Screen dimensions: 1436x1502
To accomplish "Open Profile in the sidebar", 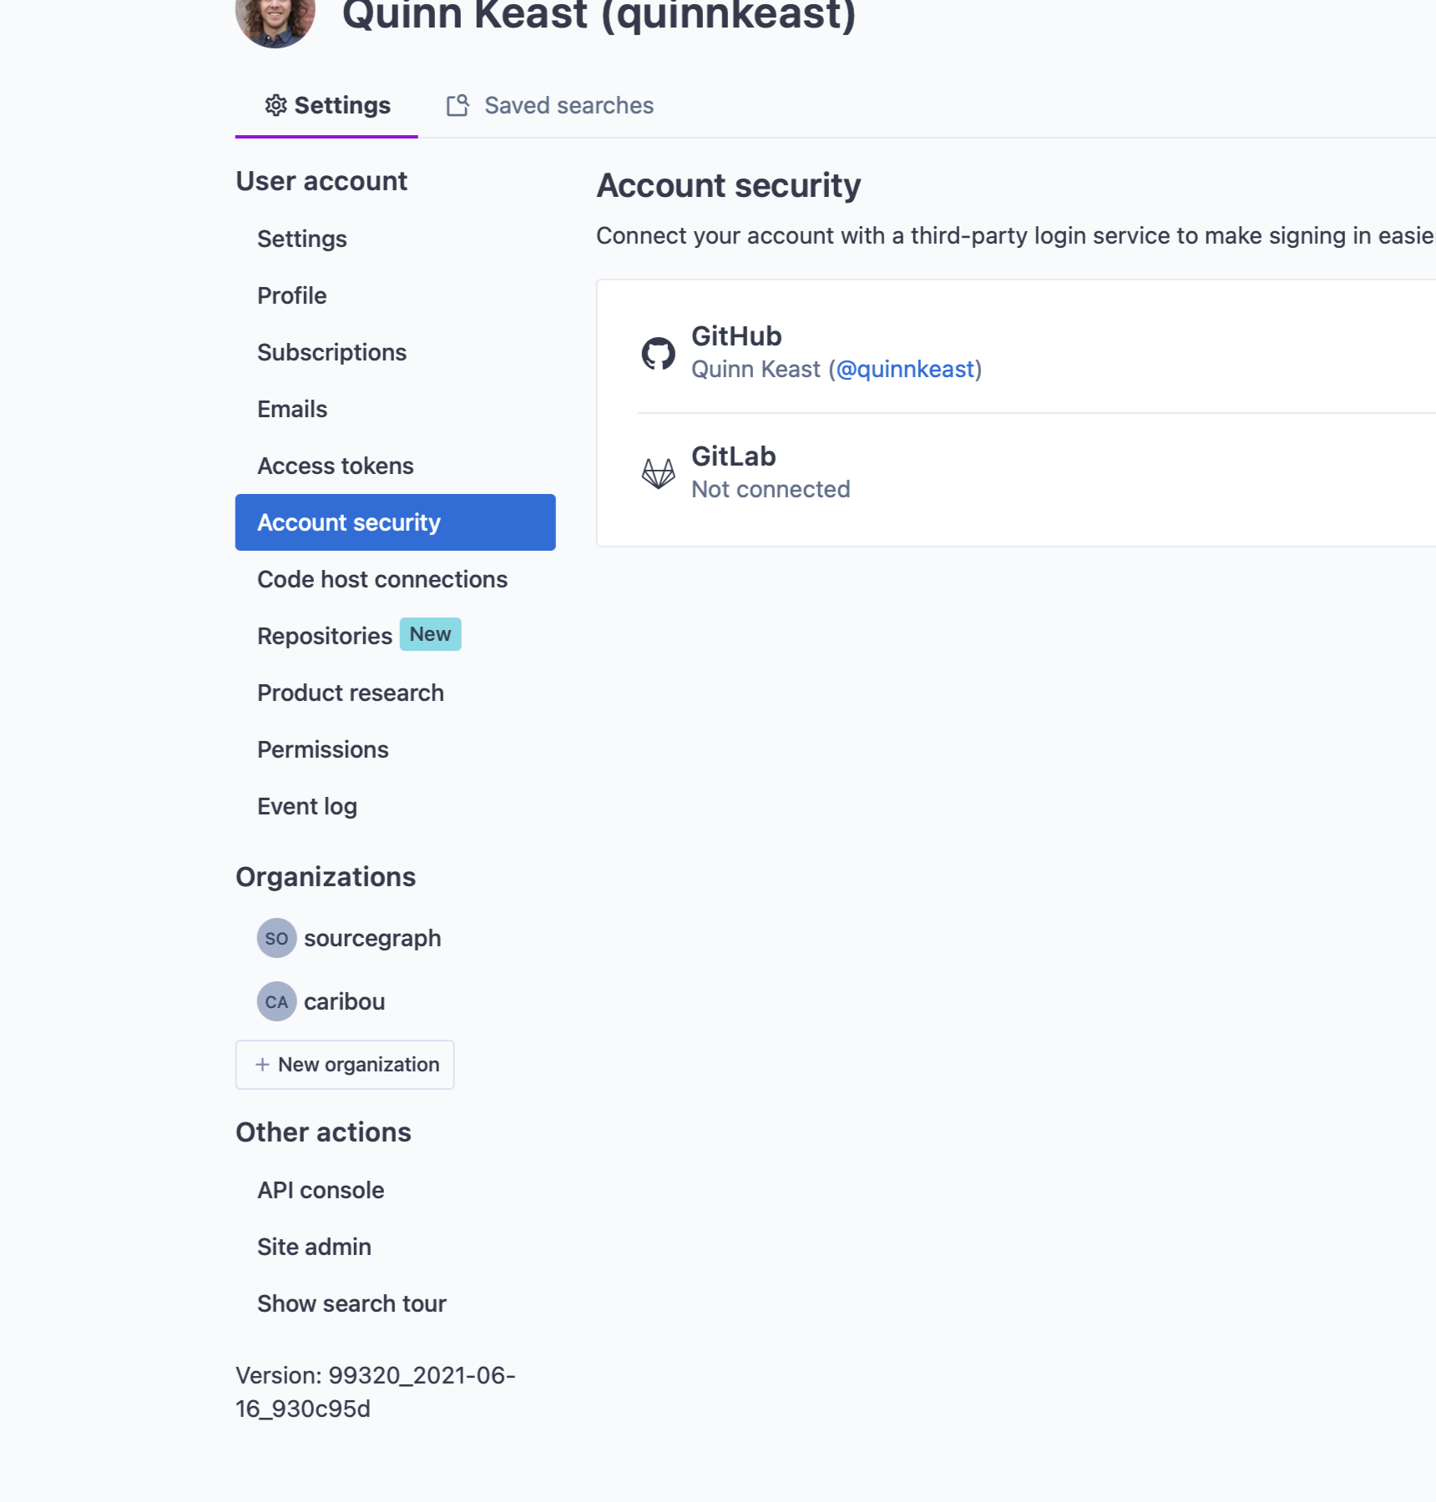I will 291,295.
